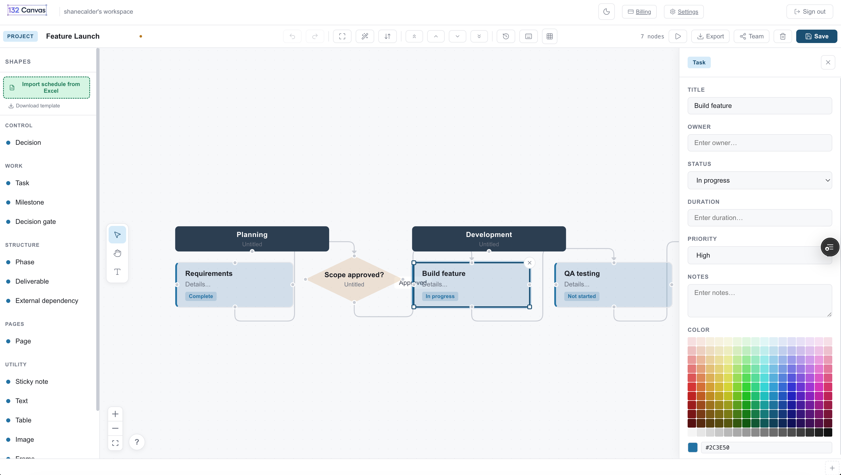Click the current color blue swatch

tap(693, 447)
